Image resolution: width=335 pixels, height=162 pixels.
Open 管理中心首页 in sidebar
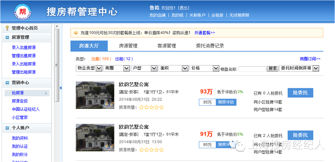(25, 28)
